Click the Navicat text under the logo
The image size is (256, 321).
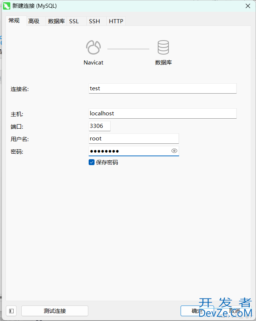93,62
